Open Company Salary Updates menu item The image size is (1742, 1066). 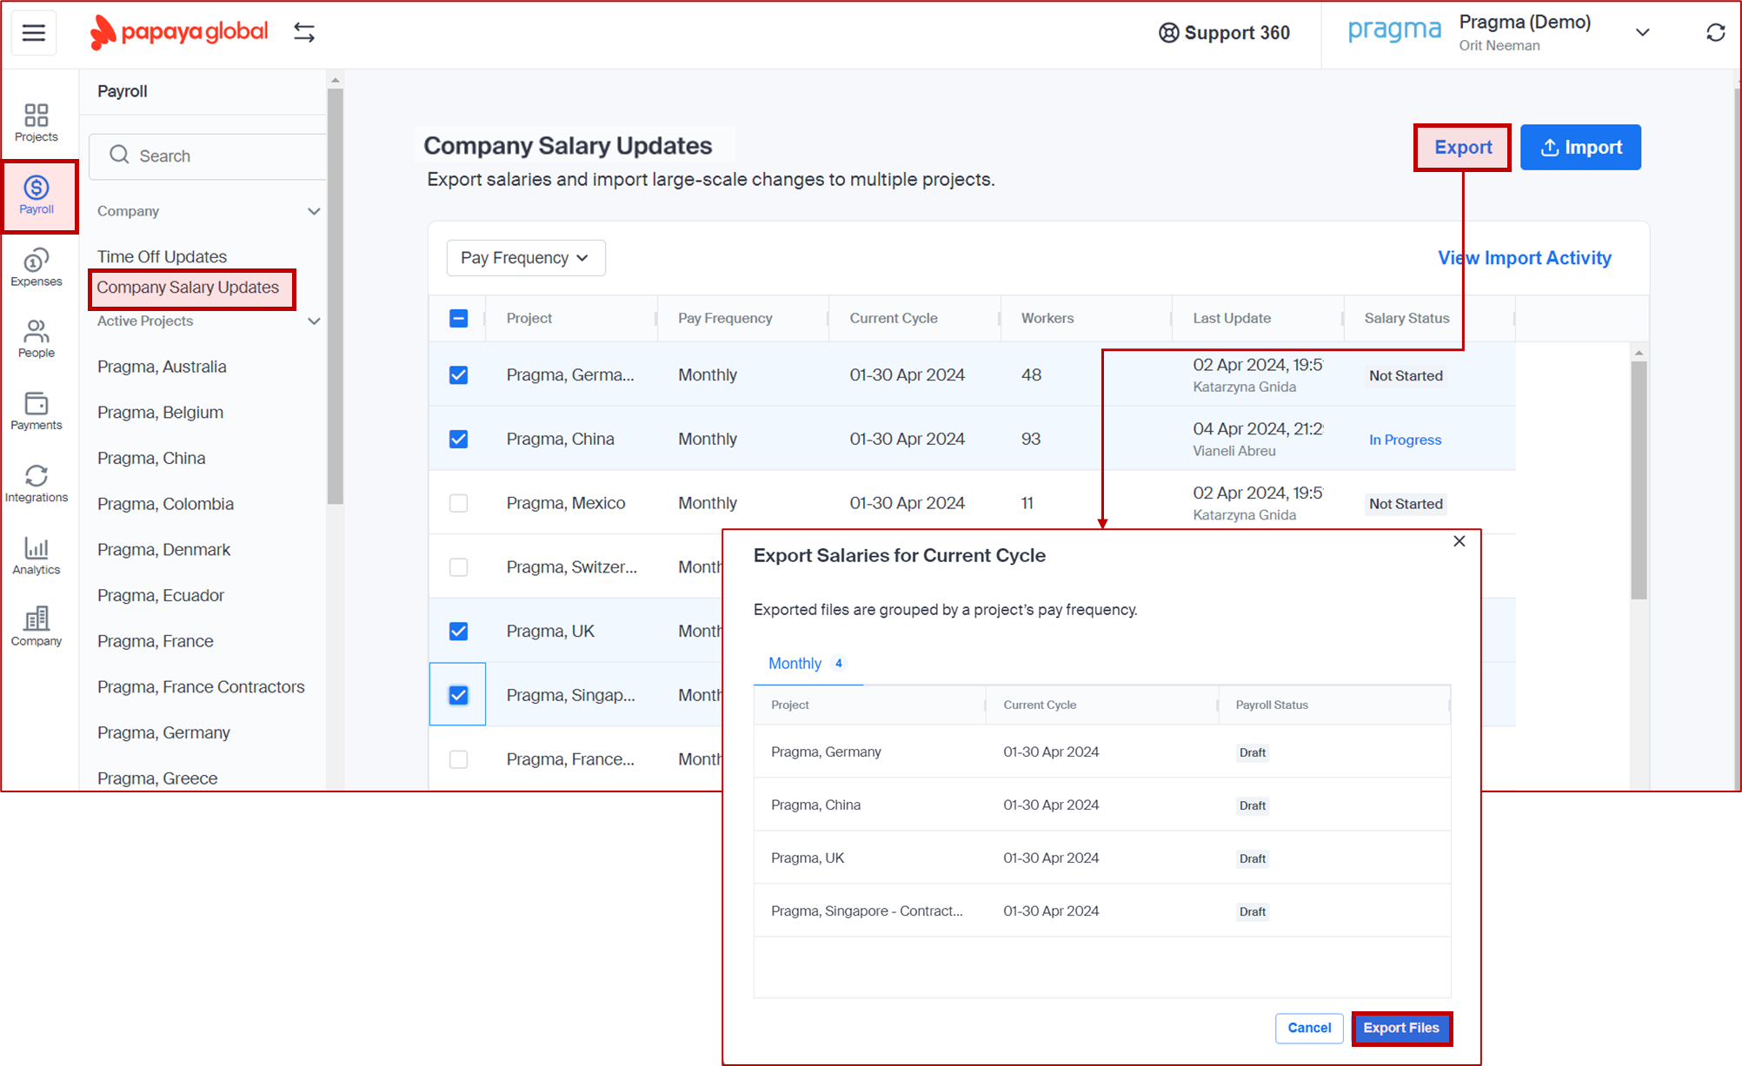tap(188, 287)
